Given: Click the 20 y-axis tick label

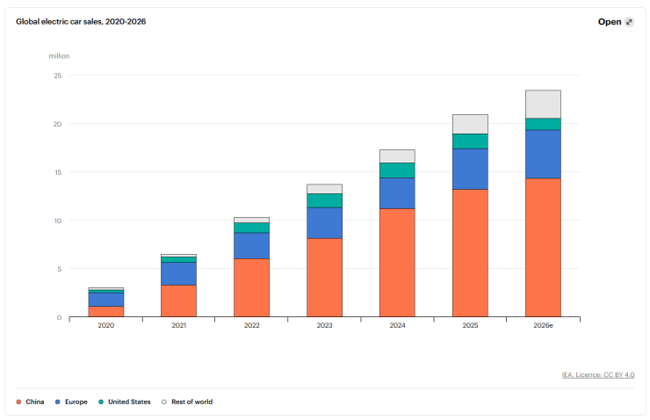Looking at the screenshot, I should [58, 124].
